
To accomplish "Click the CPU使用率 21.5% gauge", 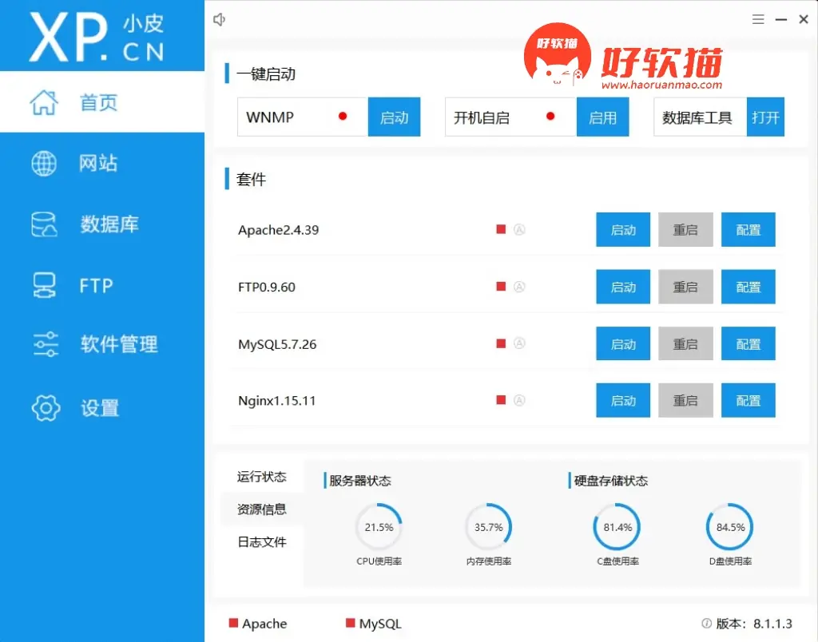I will click(x=379, y=527).
